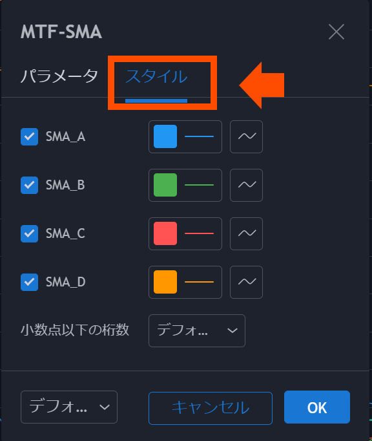The image size is (372, 441).
Task: Open plot type icon for SMA_B
Action: (x=246, y=185)
